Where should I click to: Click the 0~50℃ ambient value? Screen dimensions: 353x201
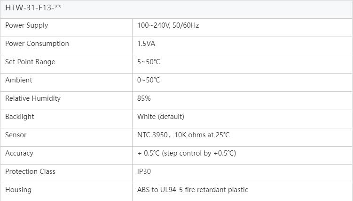point(149,80)
